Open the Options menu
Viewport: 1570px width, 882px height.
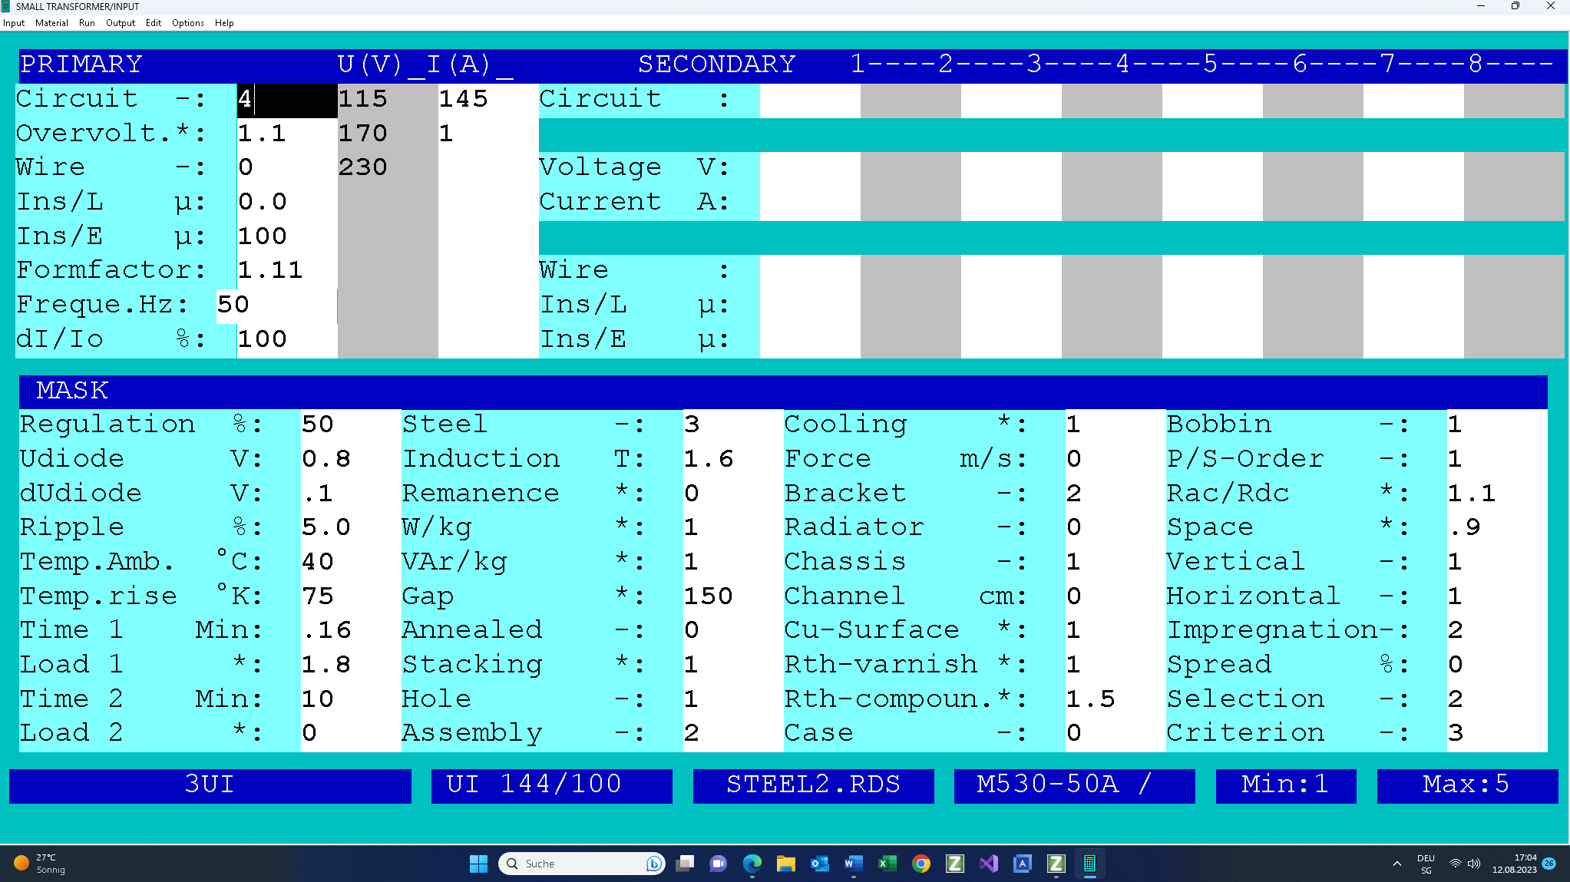(x=188, y=23)
